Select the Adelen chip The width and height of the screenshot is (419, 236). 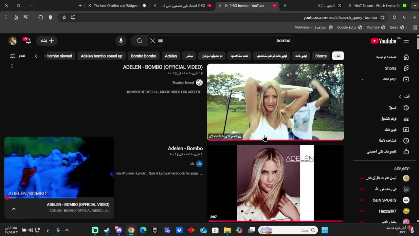pos(171,56)
